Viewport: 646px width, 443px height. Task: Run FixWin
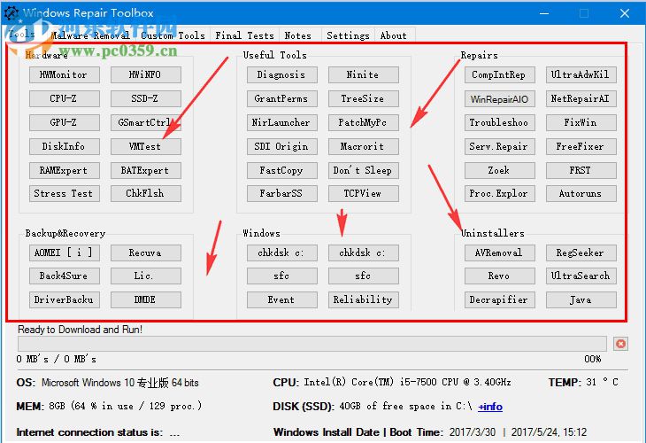tap(581, 122)
